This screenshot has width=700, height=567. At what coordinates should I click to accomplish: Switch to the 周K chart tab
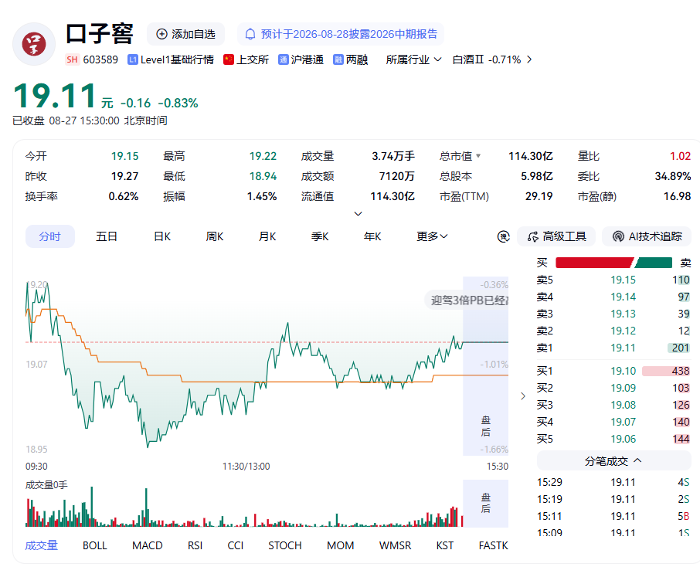[215, 236]
